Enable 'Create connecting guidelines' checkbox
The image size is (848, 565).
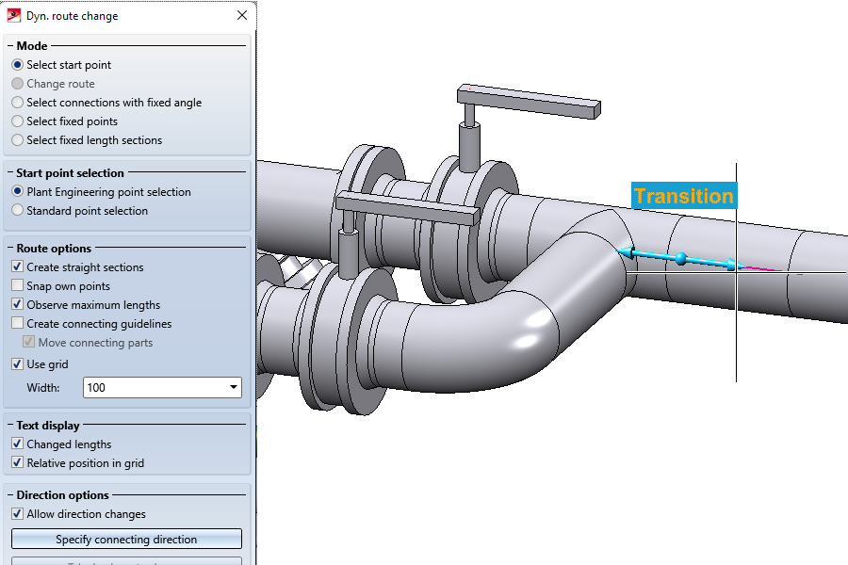pyautogui.click(x=17, y=323)
